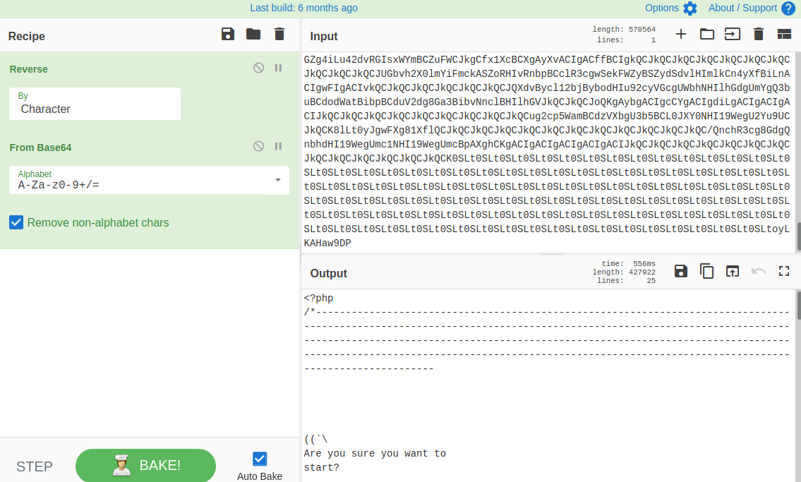801x482 pixels.
Task: Open About / Support help
Action: 751,8
